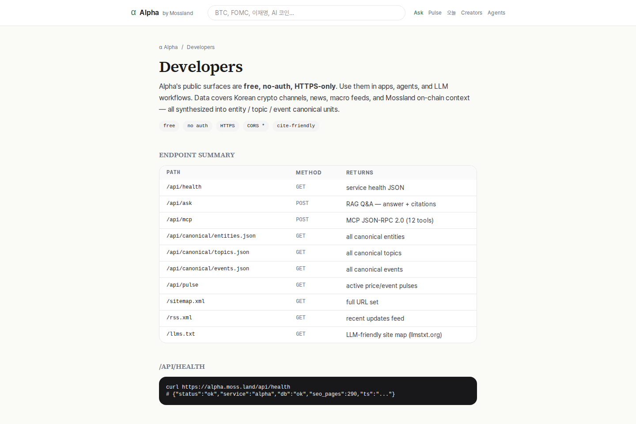The width and height of the screenshot is (636, 424).
Task: Open the Agents nav link
Action: [496, 13]
